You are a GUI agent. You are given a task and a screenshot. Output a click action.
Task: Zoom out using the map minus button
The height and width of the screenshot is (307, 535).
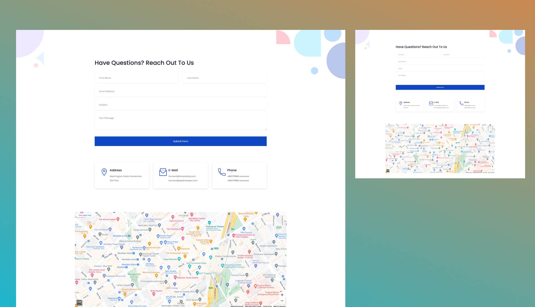(x=282, y=301)
